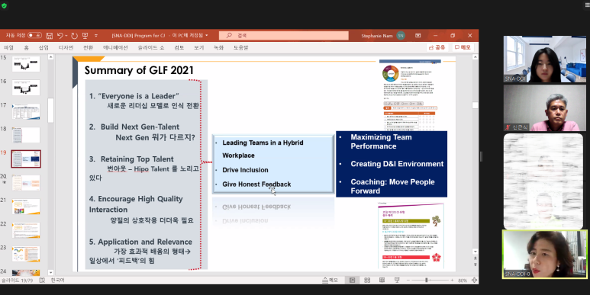Viewport: 590px width, 295px height.
Task: Start slideshow from the quick access toolbar icon
Action: (x=85, y=35)
